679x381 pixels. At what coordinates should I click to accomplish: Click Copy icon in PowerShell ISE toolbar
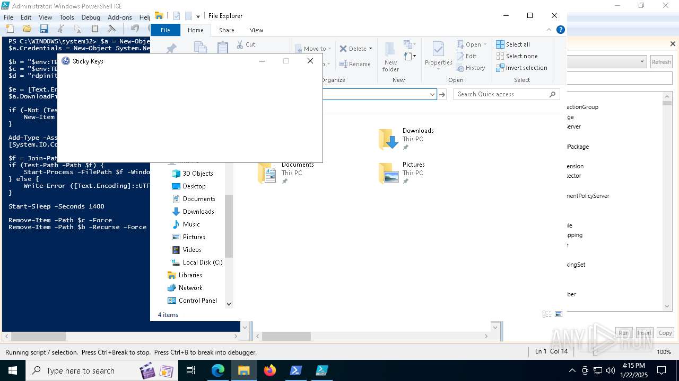tap(77, 29)
